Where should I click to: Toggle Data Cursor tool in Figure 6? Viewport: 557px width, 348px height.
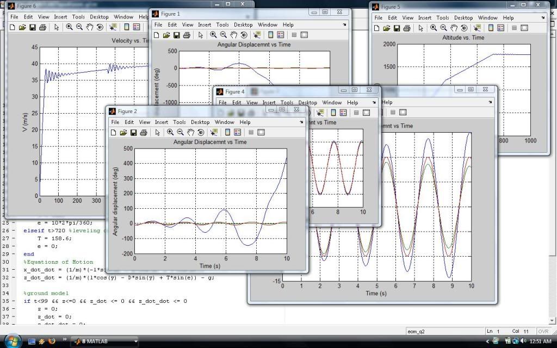(113, 27)
